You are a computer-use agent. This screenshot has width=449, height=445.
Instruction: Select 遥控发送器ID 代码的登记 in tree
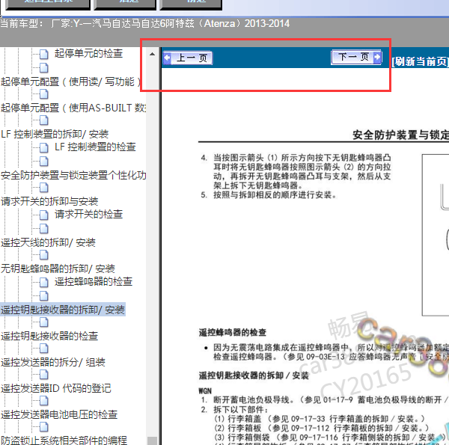click(56, 388)
